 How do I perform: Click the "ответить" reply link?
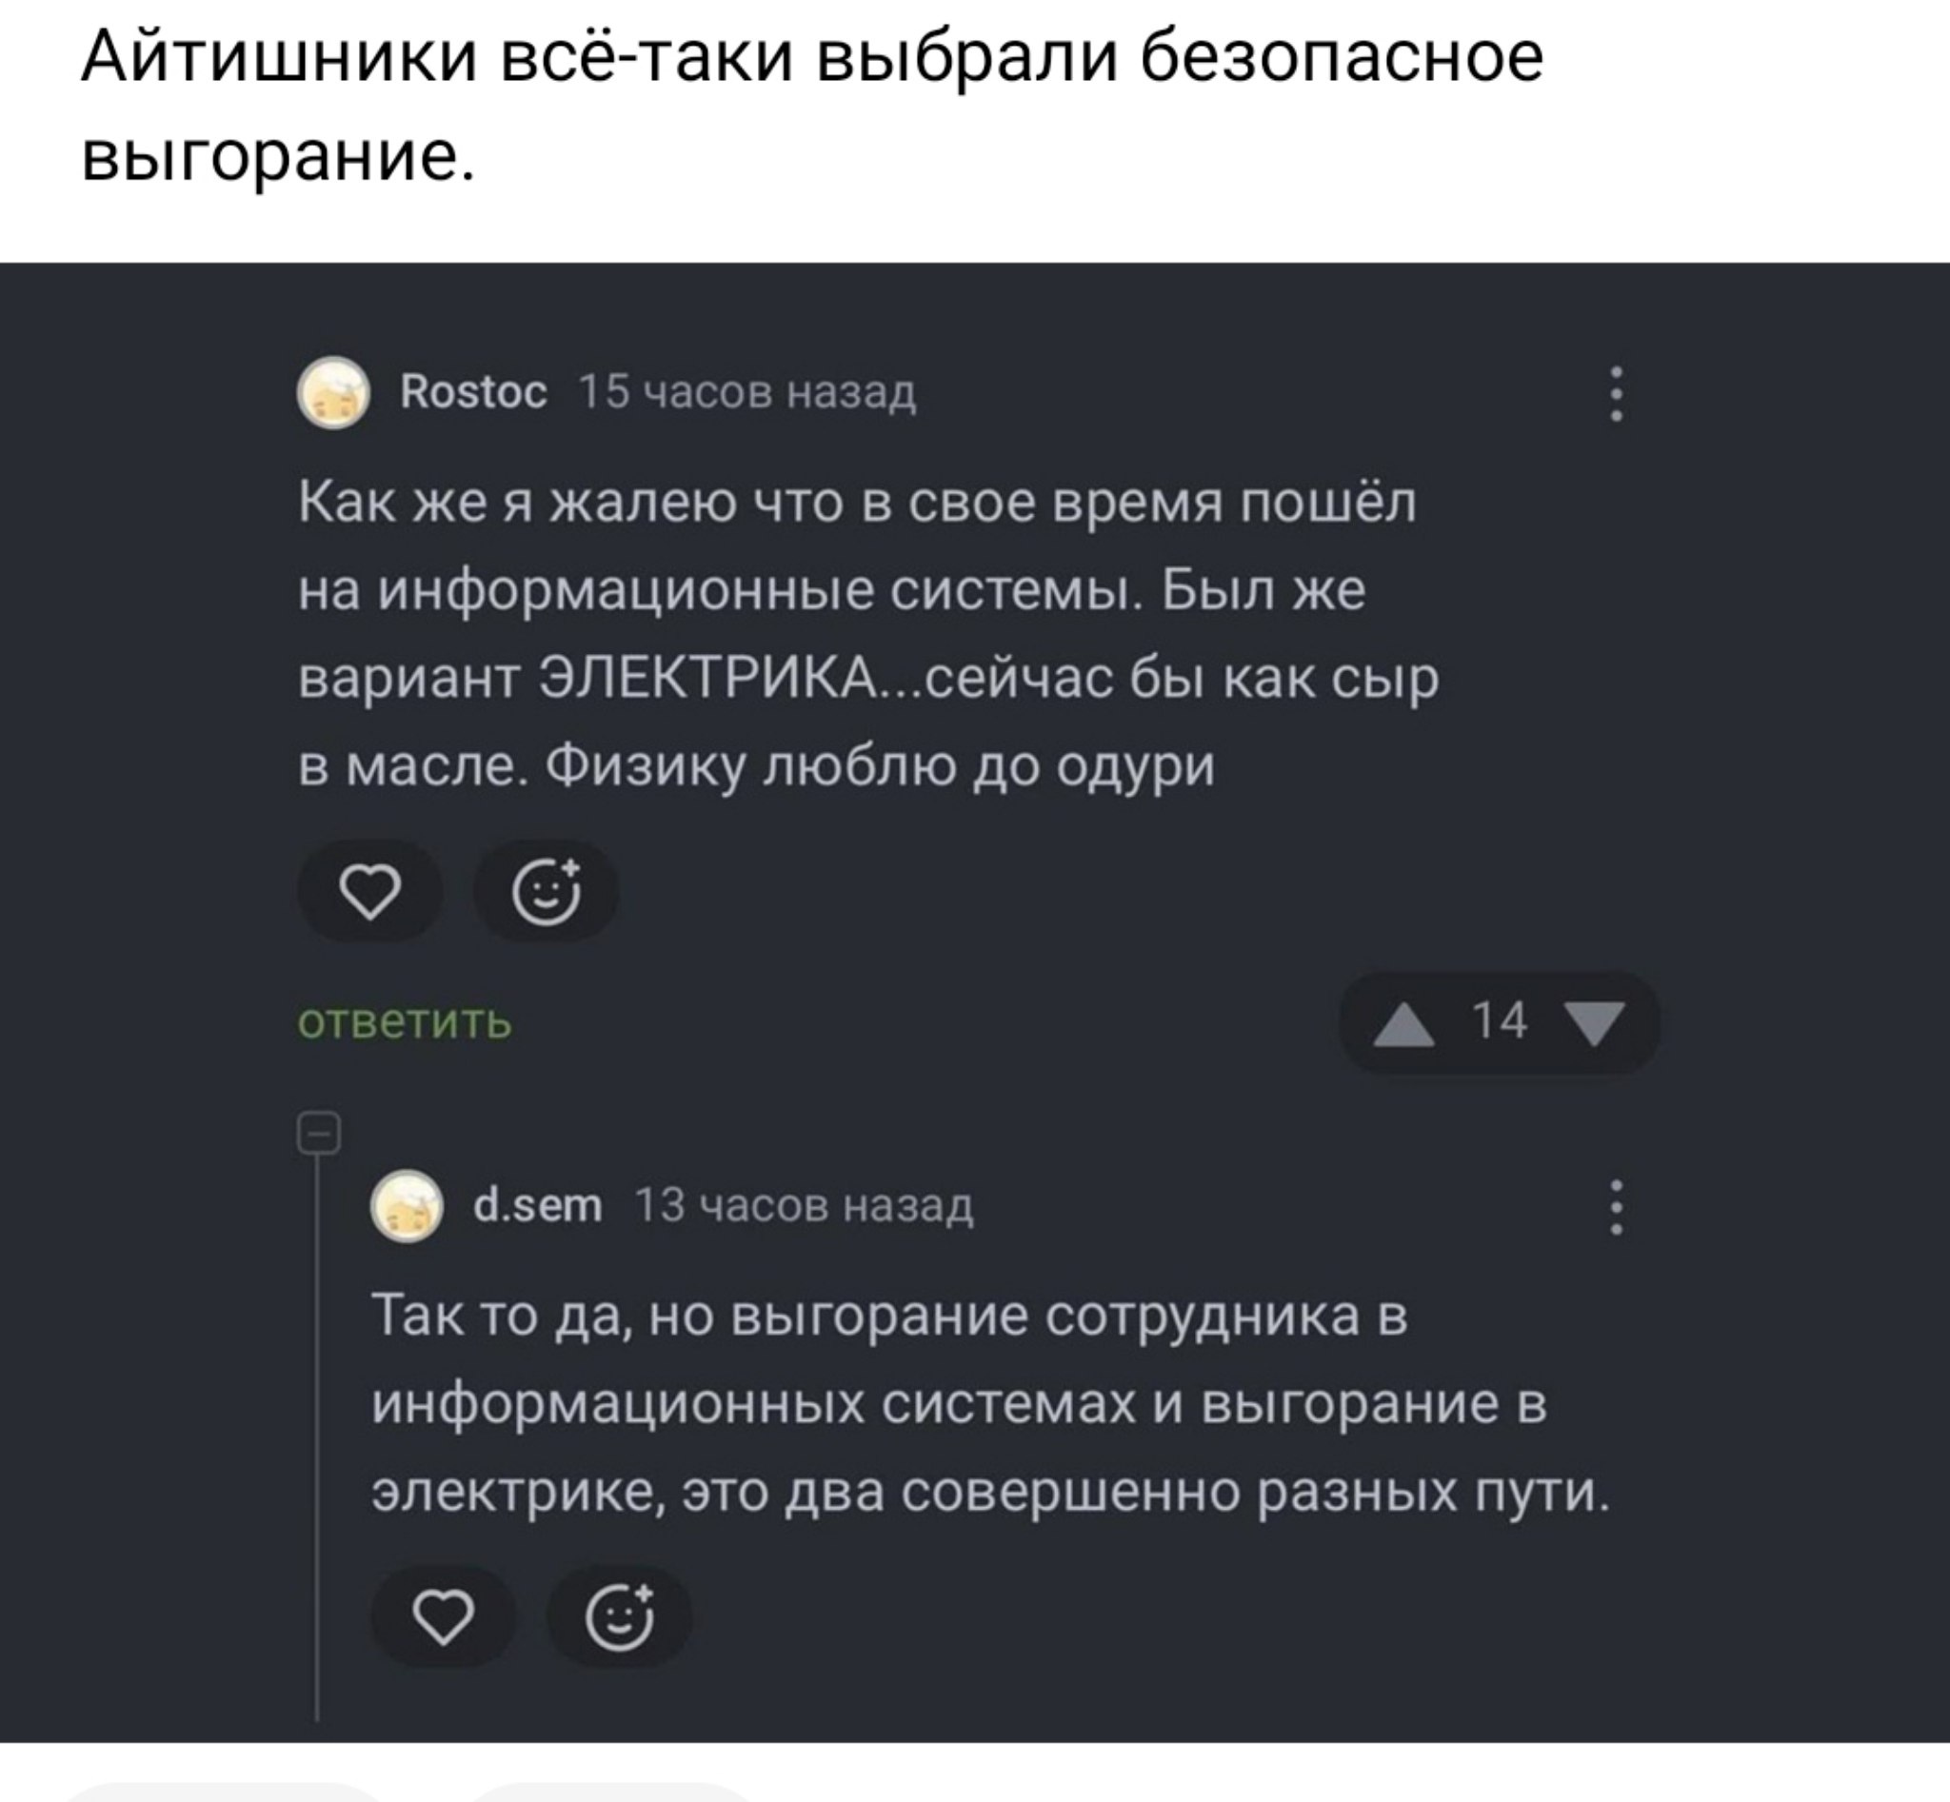[404, 1023]
